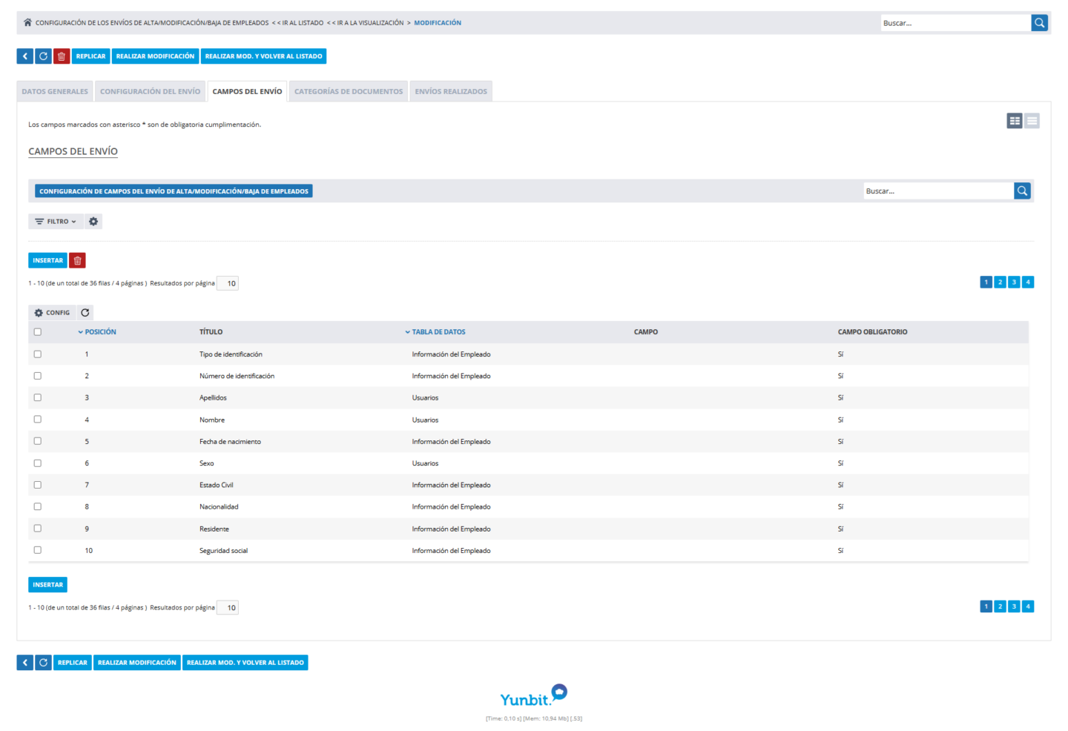
Task: Click the top toolbar refresh icon
Action: 43,56
